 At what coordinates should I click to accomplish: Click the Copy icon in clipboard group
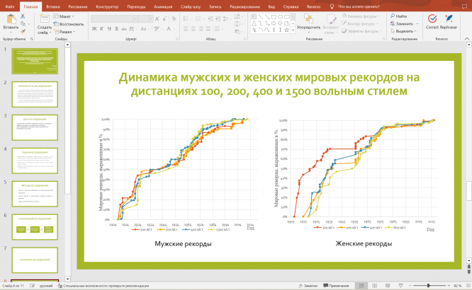pos(23,24)
